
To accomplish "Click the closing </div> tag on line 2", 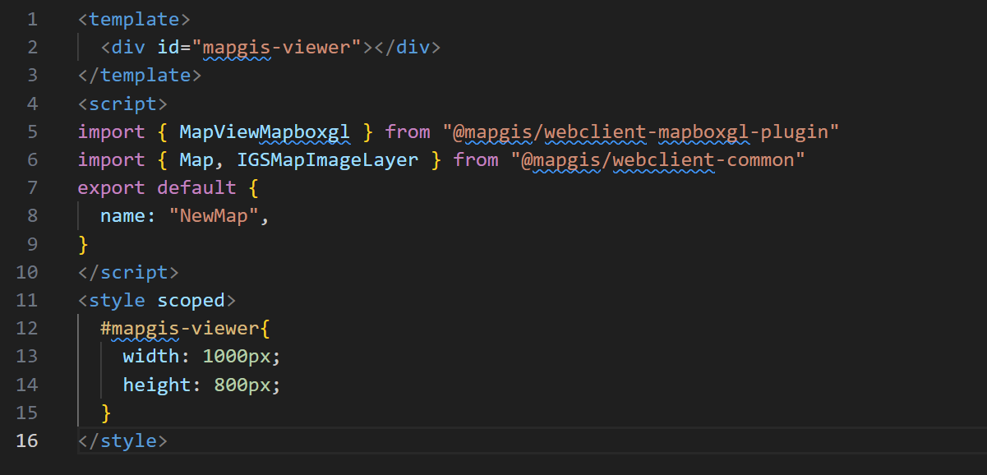I will click(x=408, y=47).
